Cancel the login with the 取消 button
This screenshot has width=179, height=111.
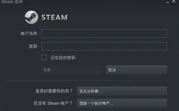[137, 70]
